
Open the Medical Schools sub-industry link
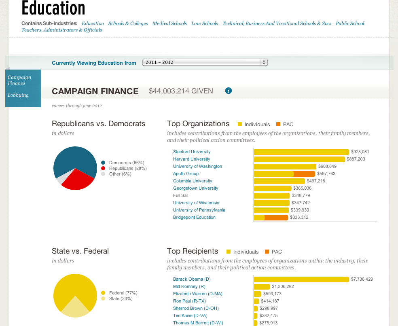point(169,23)
